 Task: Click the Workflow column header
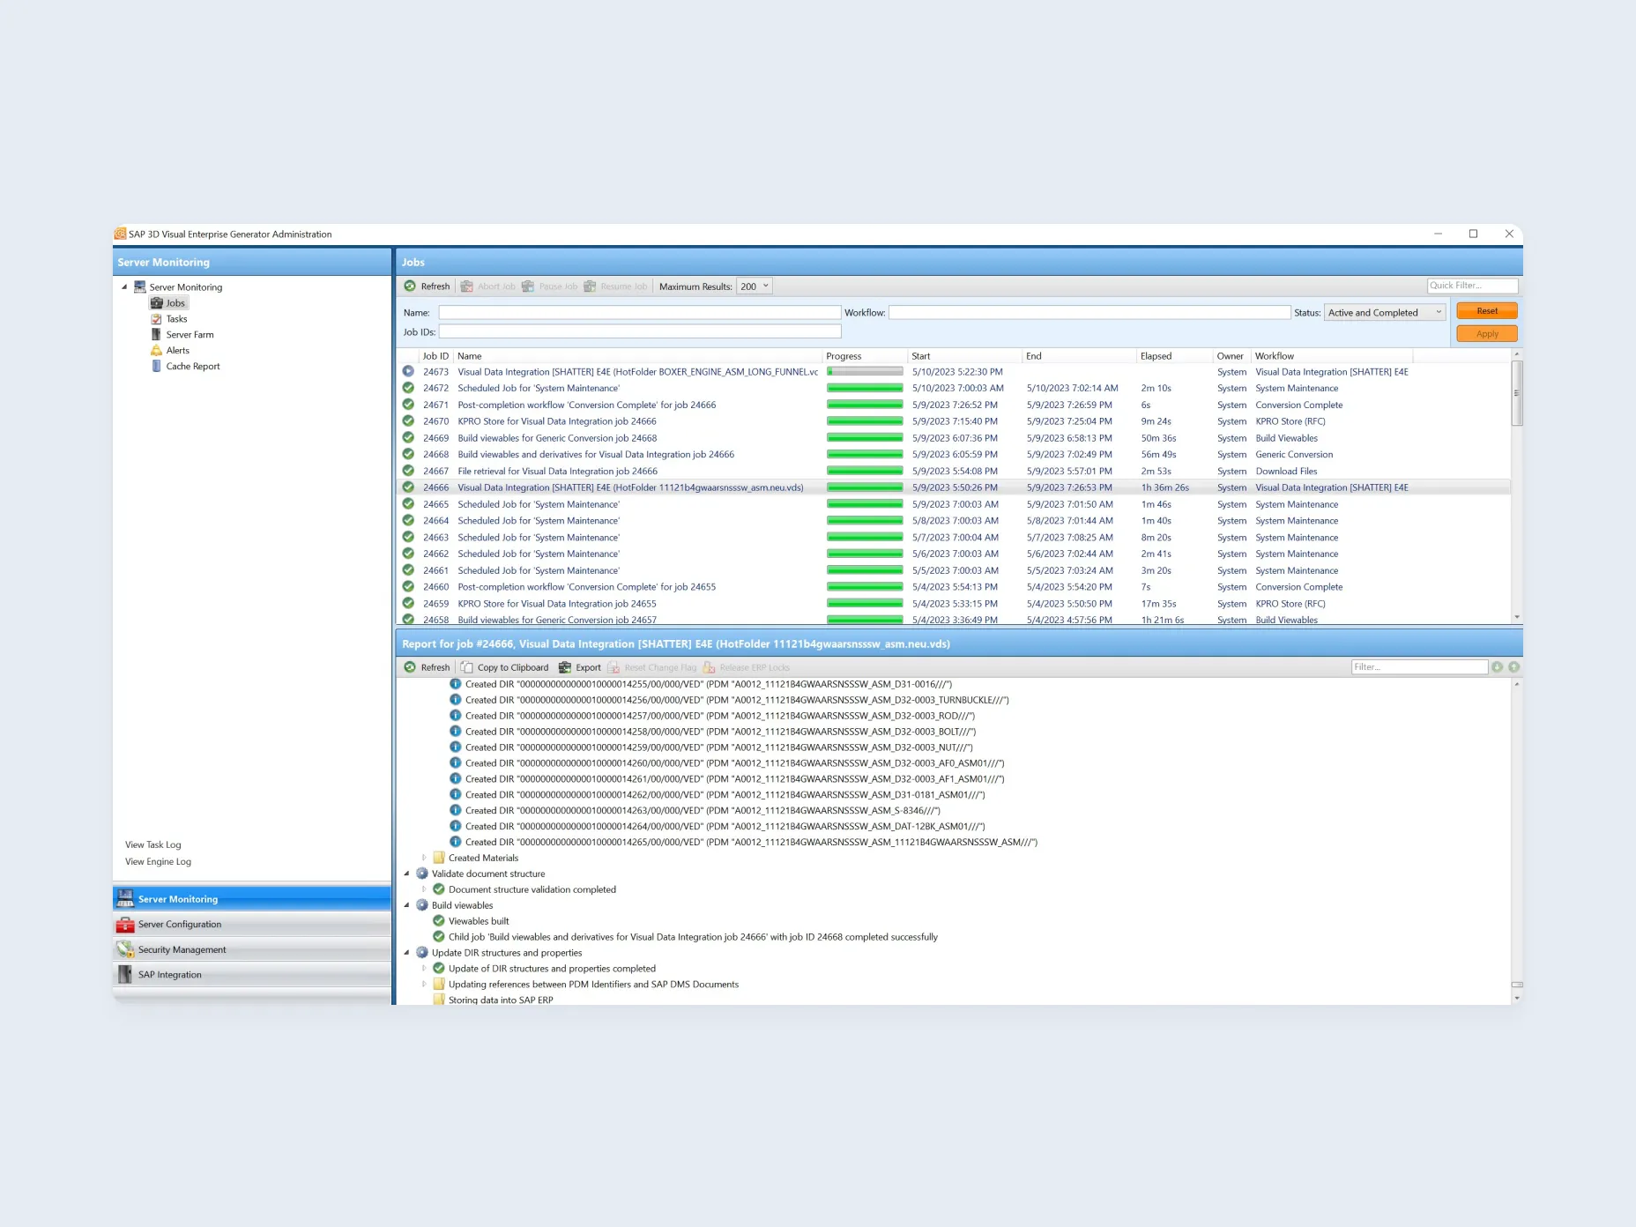point(1332,356)
